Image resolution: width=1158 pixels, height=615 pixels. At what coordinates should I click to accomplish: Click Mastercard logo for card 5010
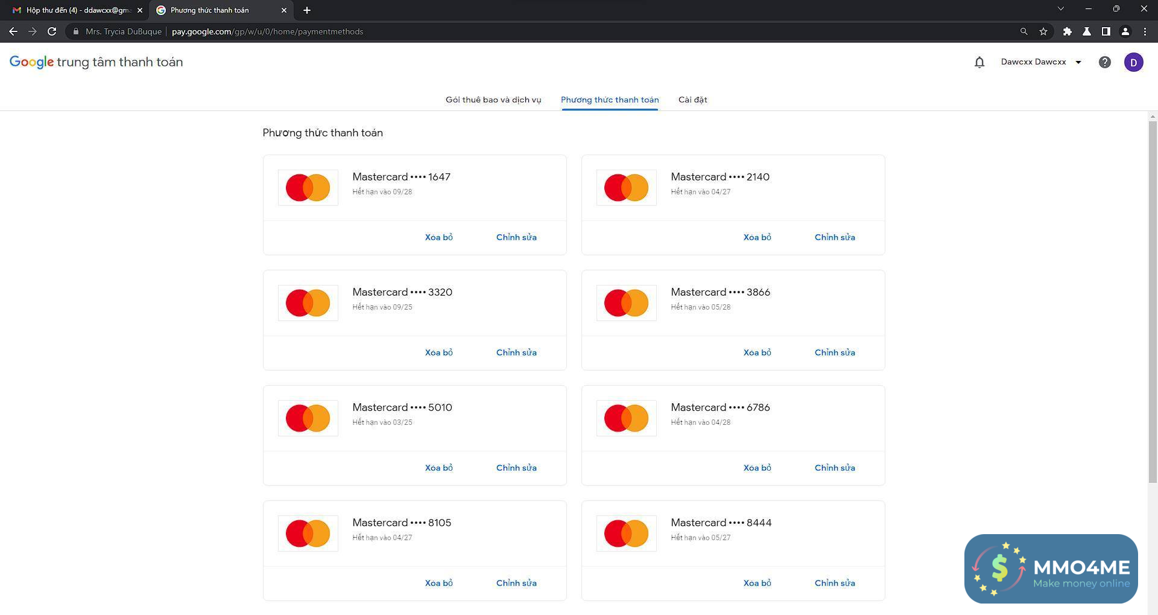tap(308, 418)
